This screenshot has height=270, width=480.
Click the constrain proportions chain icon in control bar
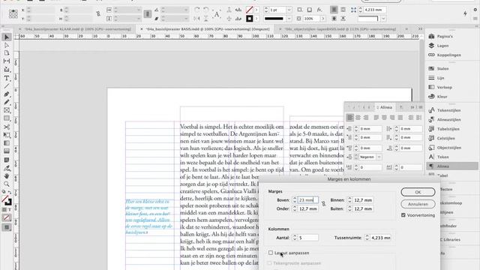tap(98, 14)
